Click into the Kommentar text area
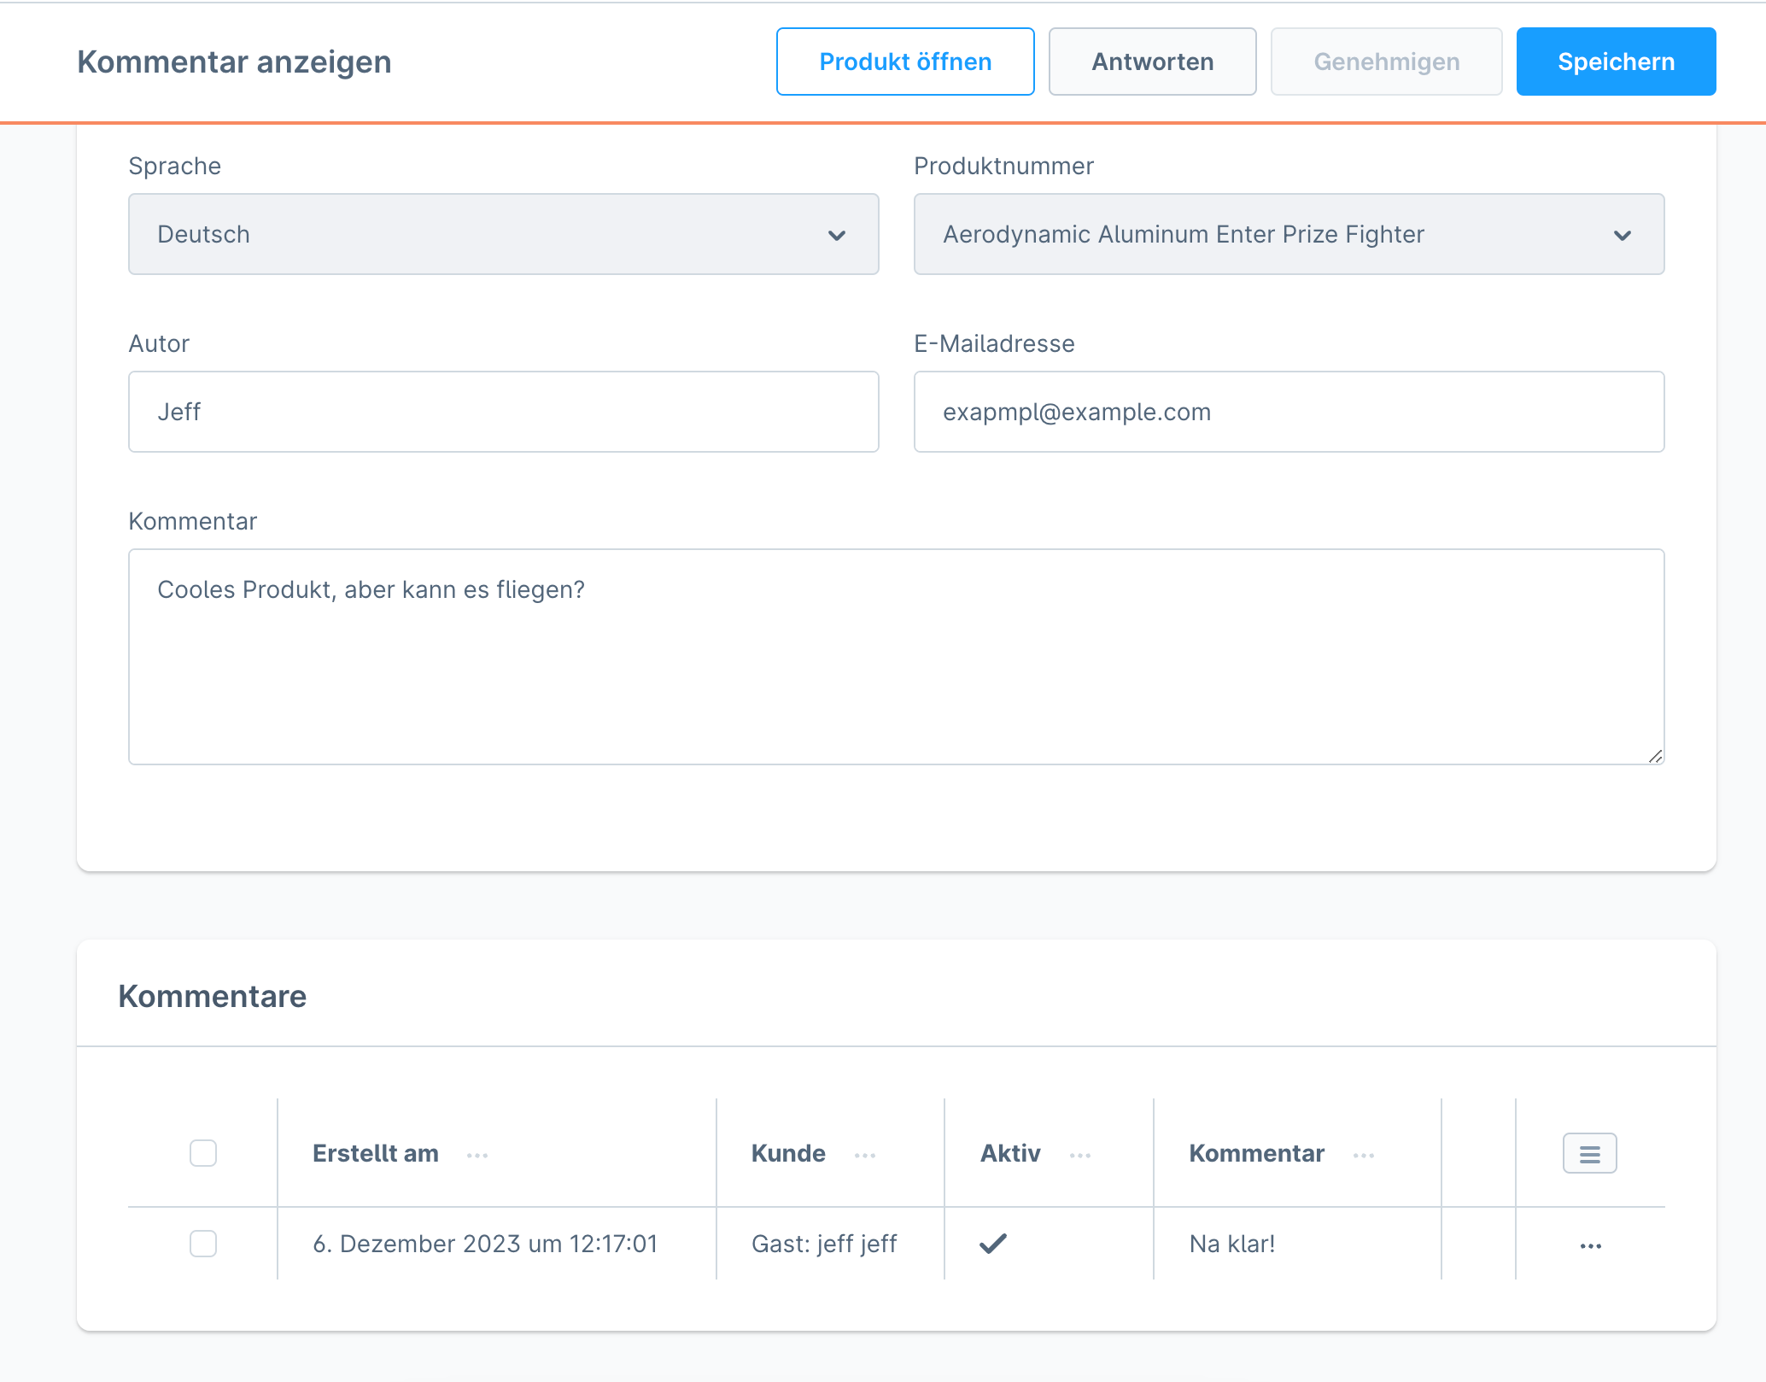 pyautogui.click(x=897, y=657)
